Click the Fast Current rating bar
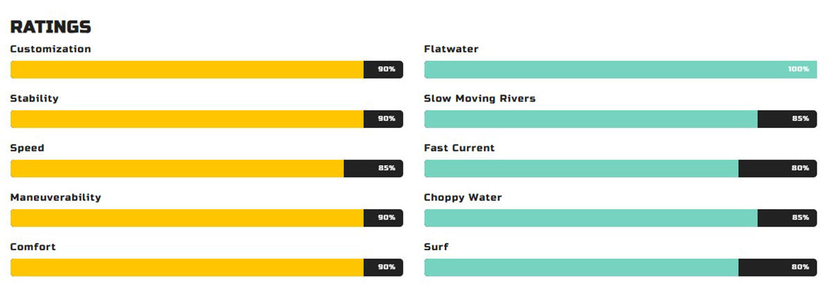 click(621, 168)
